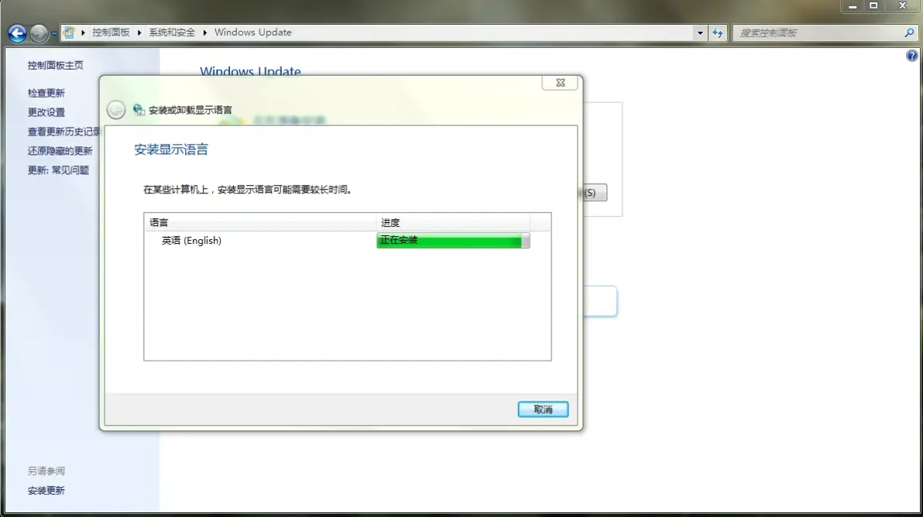Open 更新: 常见问题 sidebar link

58,170
